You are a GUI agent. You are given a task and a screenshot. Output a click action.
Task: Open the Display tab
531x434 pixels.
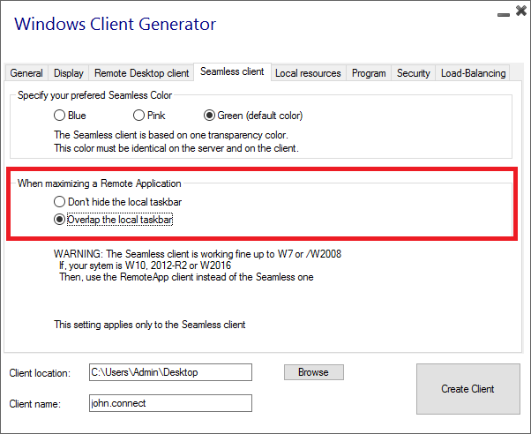click(x=69, y=73)
